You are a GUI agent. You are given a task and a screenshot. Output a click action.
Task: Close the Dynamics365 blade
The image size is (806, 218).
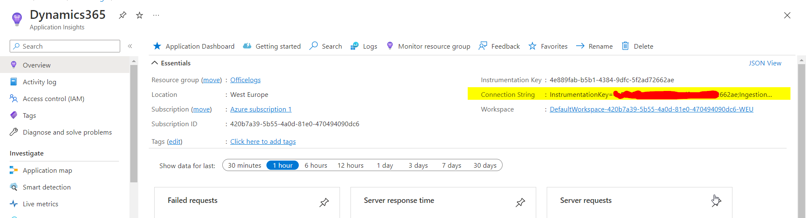pyautogui.click(x=787, y=16)
